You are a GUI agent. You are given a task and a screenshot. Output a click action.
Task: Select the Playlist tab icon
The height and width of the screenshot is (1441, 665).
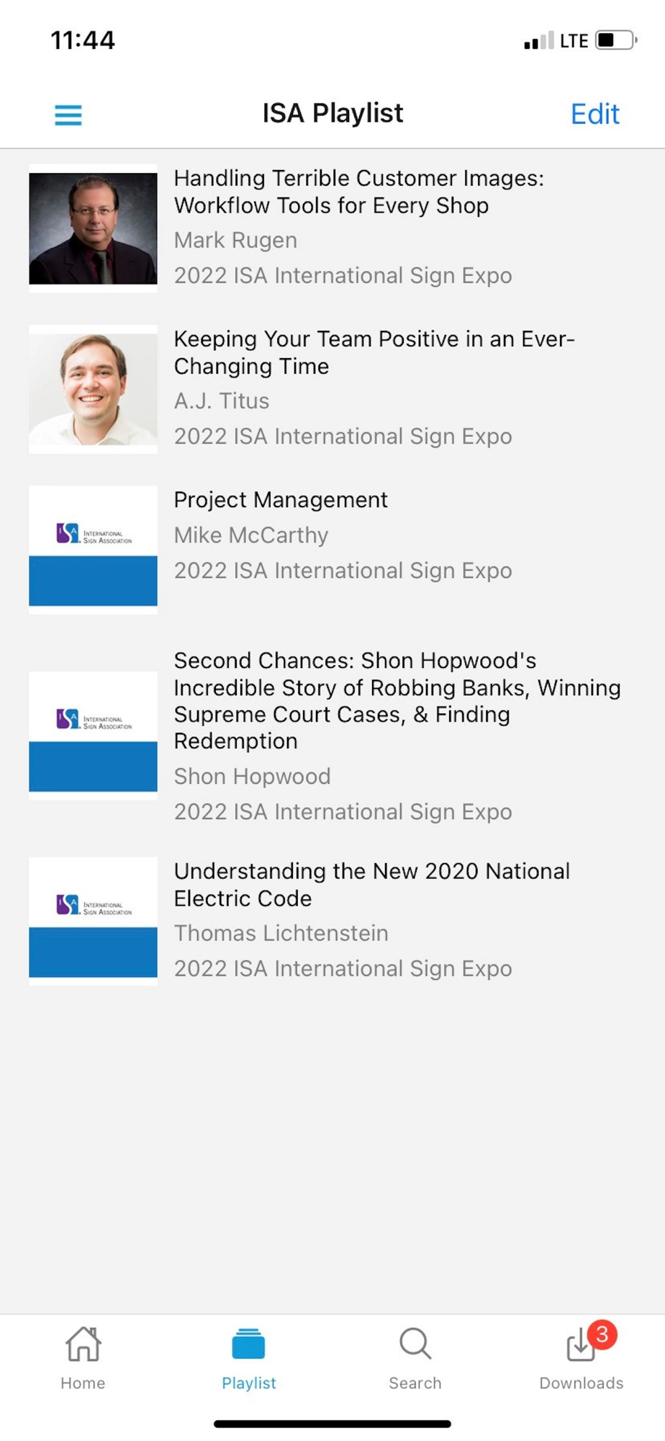coord(248,1344)
